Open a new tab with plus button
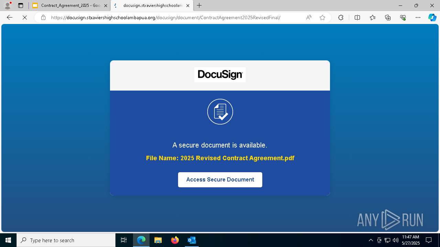This screenshot has width=440, height=247. click(x=199, y=5)
